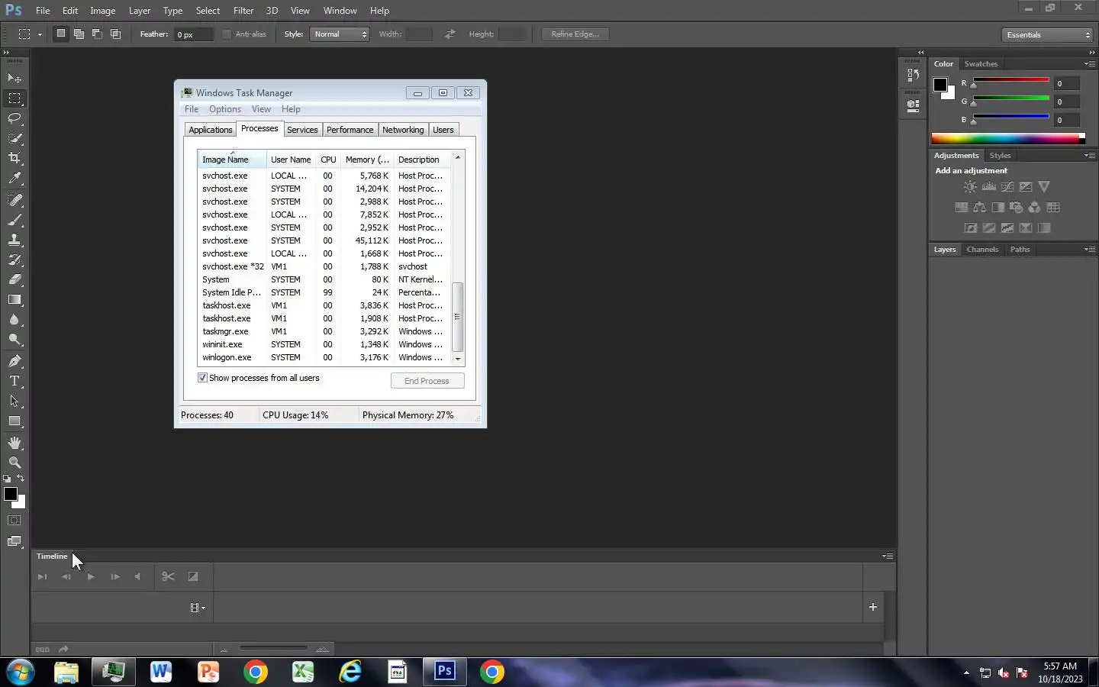Image resolution: width=1099 pixels, height=687 pixels.
Task: Select the Gradient tool
Action: [15, 299]
